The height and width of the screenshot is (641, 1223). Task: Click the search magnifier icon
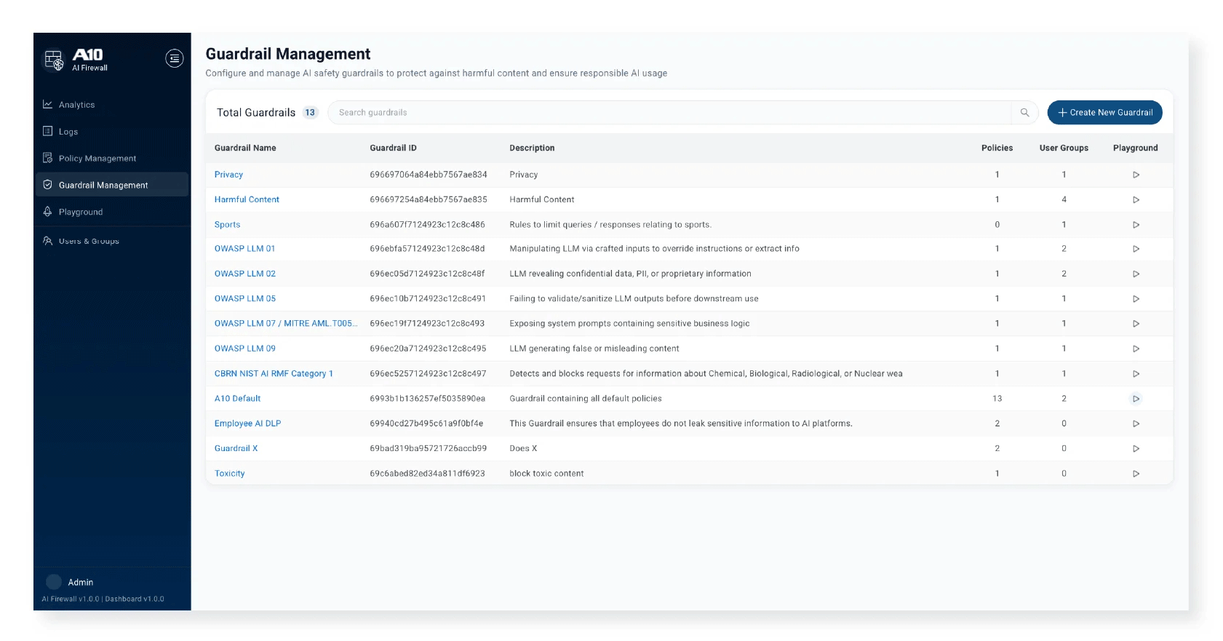coord(1024,113)
